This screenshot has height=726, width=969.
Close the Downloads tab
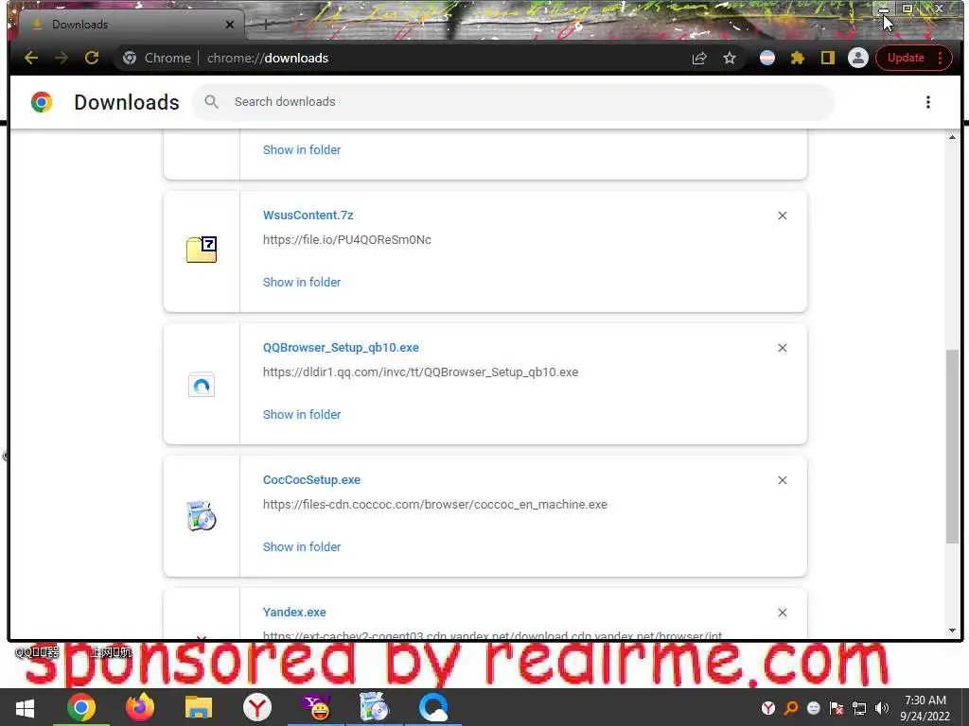pos(230,25)
